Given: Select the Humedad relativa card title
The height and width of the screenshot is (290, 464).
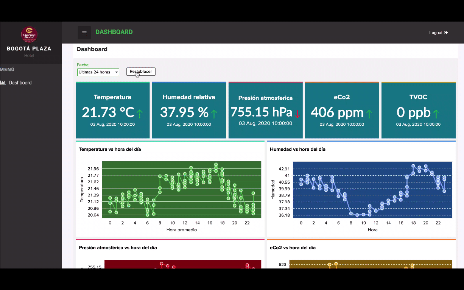Looking at the screenshot, I should coord(189,97).
